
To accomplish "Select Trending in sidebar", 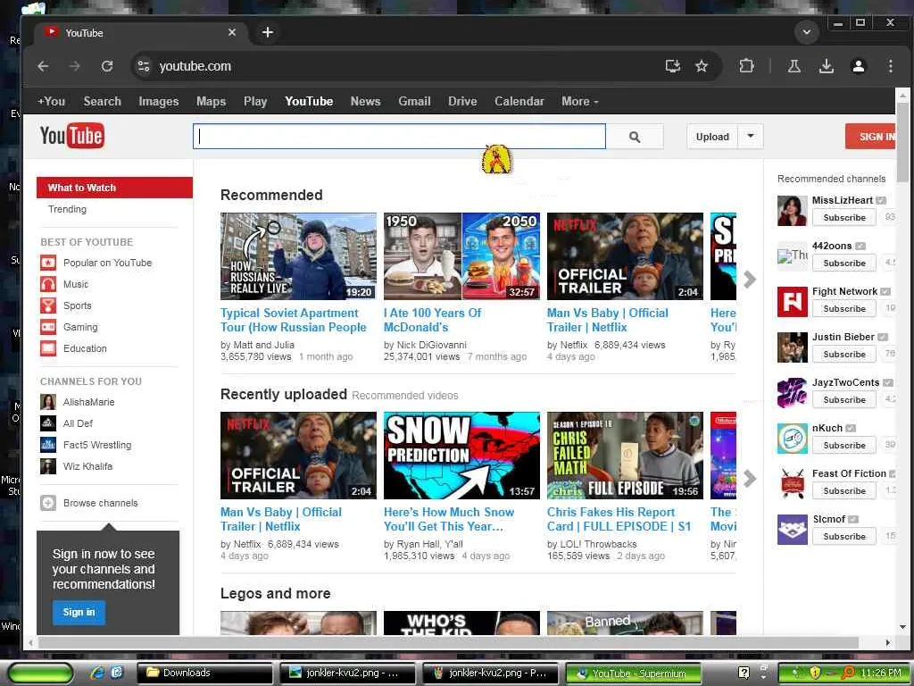I will coord(67,209).
